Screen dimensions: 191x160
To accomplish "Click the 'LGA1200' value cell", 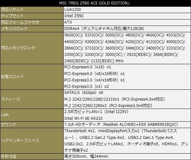I will click(127, 10).
